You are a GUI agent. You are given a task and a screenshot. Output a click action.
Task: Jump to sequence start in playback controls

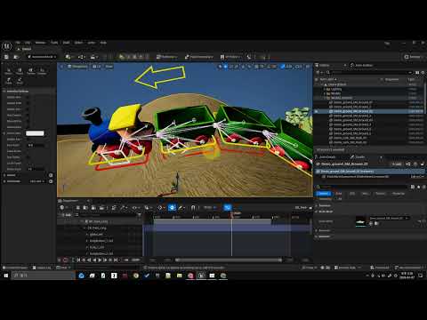[78, 260]
